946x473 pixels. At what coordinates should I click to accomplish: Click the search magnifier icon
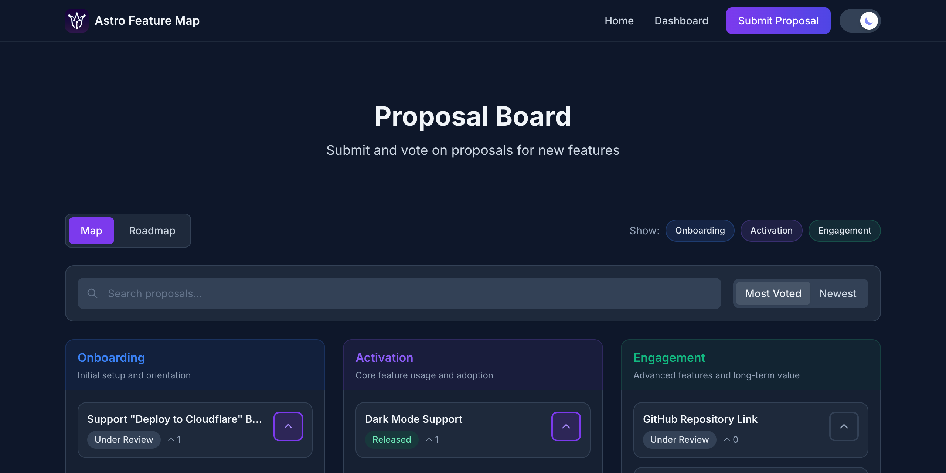(x=92, y=293)
